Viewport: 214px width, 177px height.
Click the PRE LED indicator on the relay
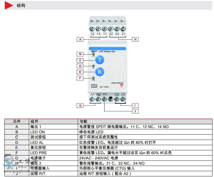coord(93,78)
